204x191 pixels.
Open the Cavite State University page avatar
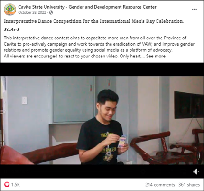click(x=10, y=10)
